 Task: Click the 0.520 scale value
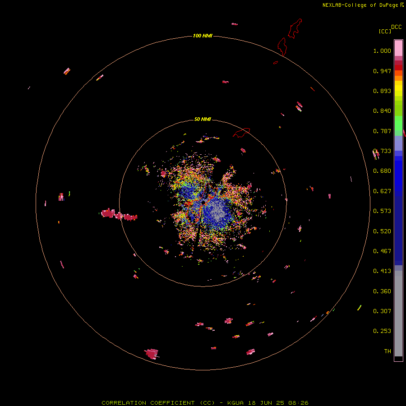[382, 231]
